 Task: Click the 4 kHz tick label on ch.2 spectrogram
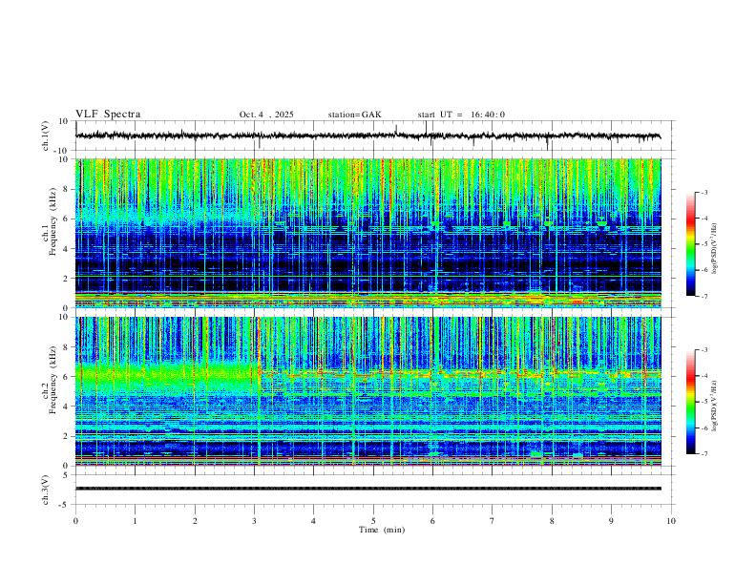pyautogui.click(x=67, y=407)
